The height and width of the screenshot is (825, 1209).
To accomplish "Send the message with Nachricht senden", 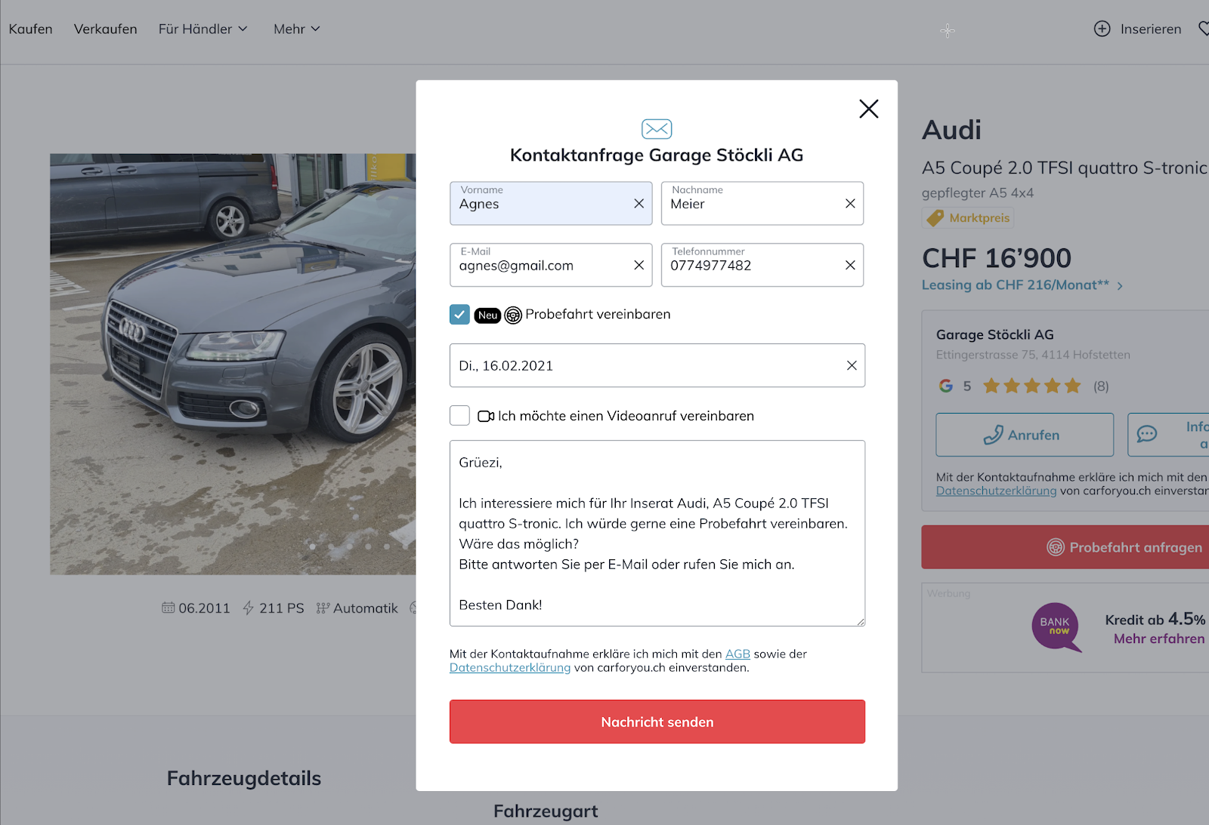I will click(x=657, y=722).
